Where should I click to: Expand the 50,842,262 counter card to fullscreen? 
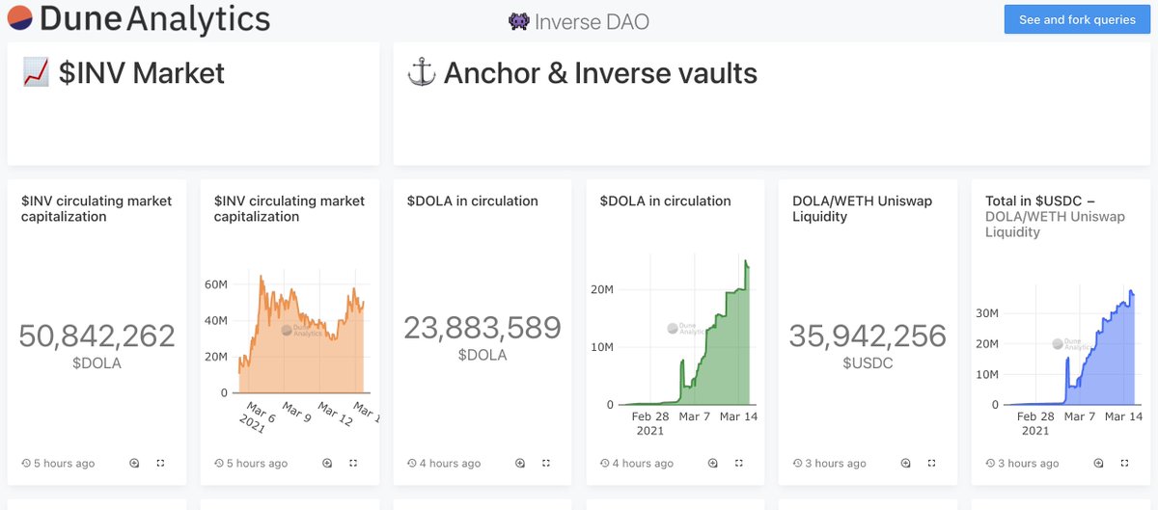click(160, 464)
